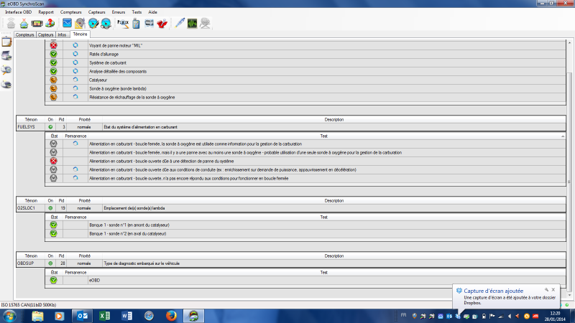Screen dimensions: 575x323
Task: Click the blue pen icon in toolbar
Action: click(x=179, y=23)
